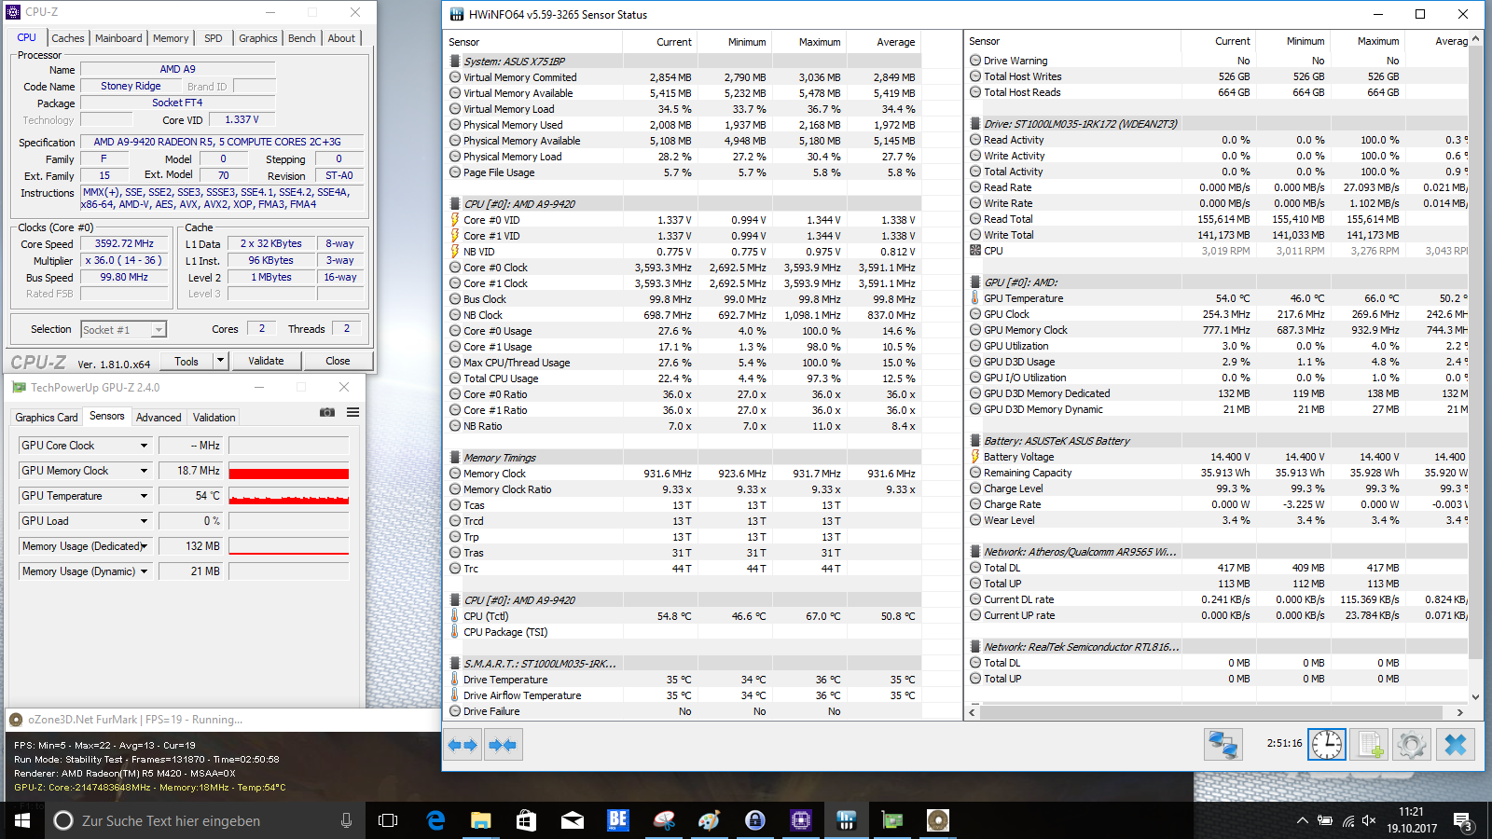1492x839 pixels.
Task: Open Microsoft Store from taskbar
Action: point(526,820)
